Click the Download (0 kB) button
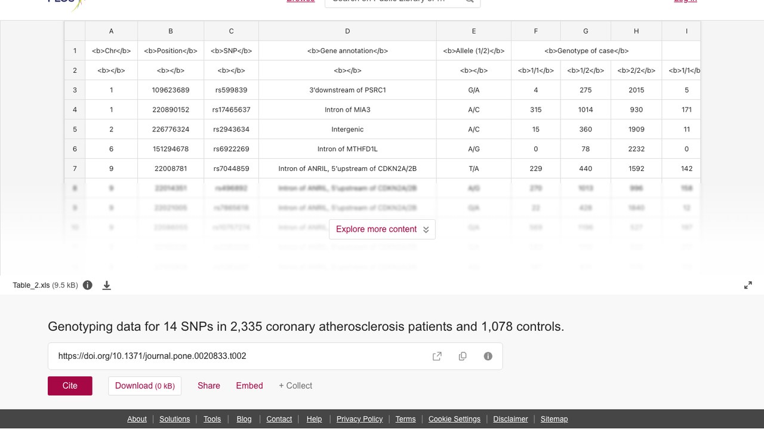The height and width of the screenshot is (430, 764). tap(144, 386)
